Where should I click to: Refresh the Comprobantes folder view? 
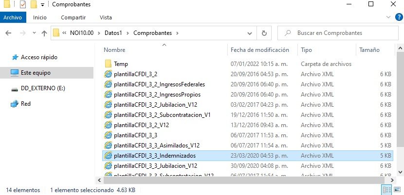click(x=264, y=33)
